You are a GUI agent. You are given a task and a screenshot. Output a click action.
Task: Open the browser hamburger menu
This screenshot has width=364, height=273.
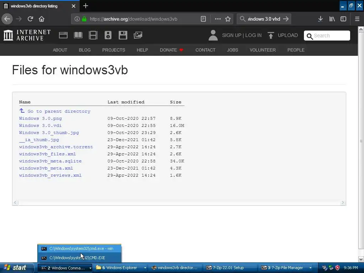(x=357, y=19)
